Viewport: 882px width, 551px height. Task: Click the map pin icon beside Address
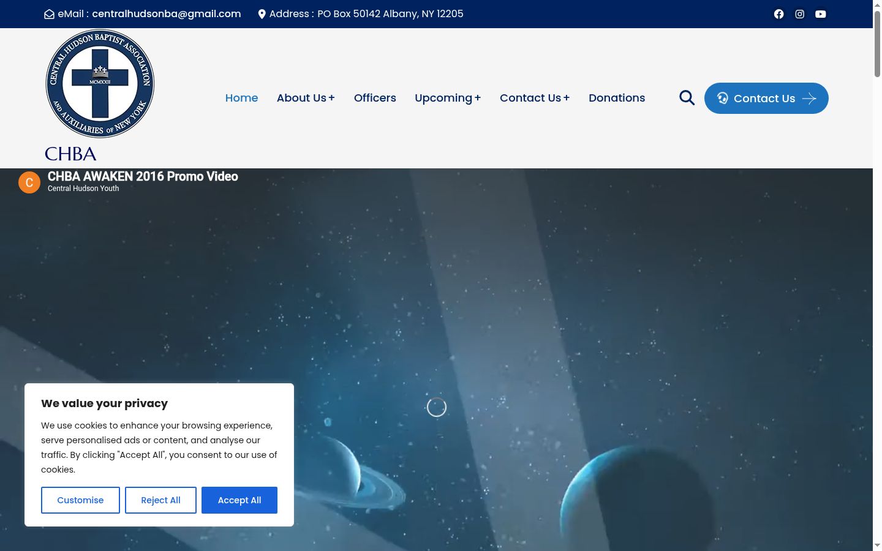(262, 14)
